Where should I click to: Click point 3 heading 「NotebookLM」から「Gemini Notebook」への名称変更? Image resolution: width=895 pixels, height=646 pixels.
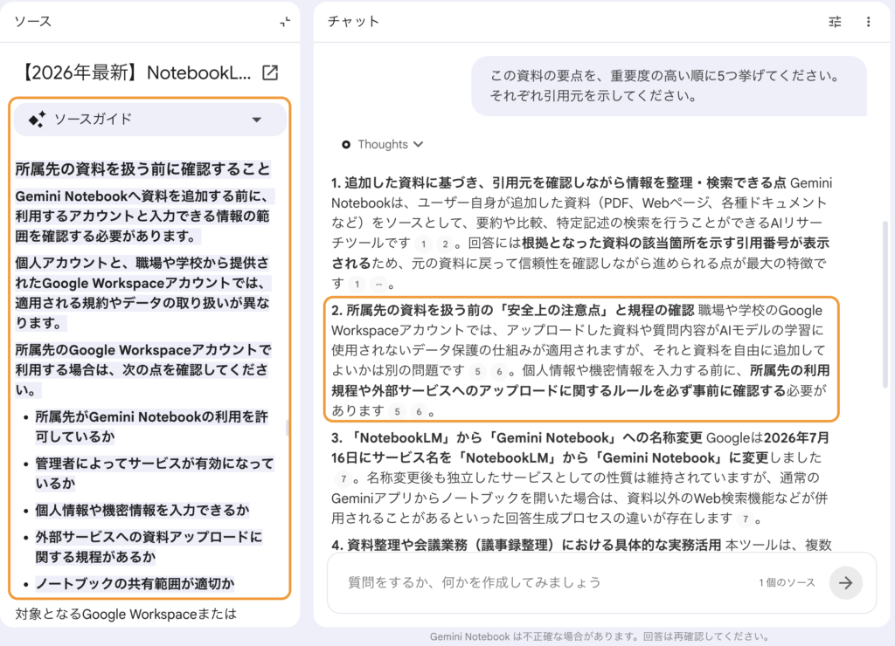pyautogui.click(x=517, y=438)
